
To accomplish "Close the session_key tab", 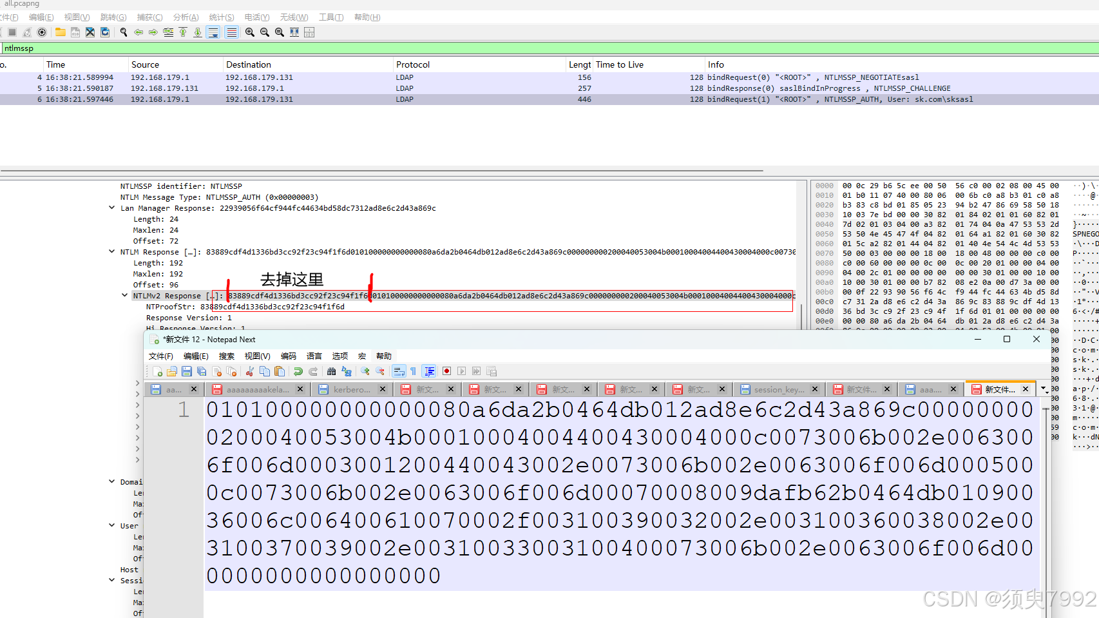I will point(815,389).
